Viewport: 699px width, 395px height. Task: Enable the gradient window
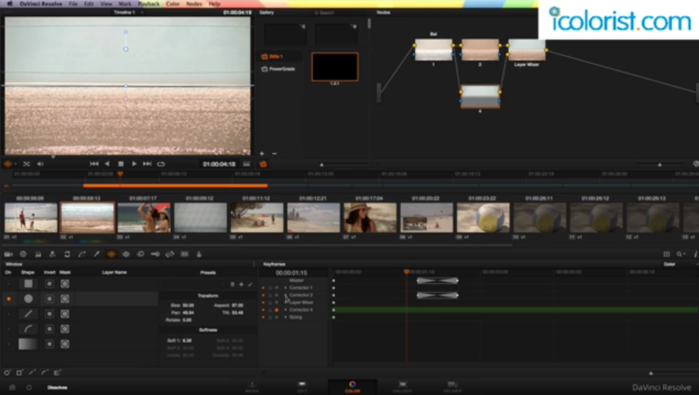(9, 344)
